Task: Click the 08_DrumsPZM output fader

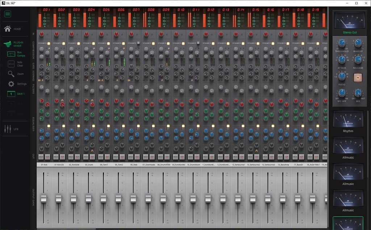Action: point(163,198)
